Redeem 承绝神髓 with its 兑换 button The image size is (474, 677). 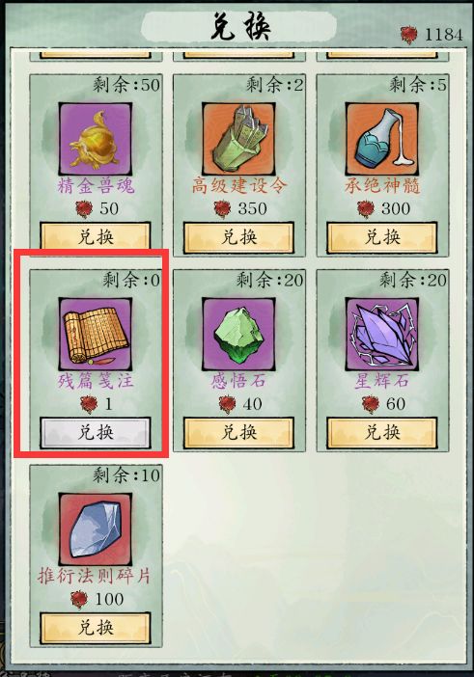(382, 237)
